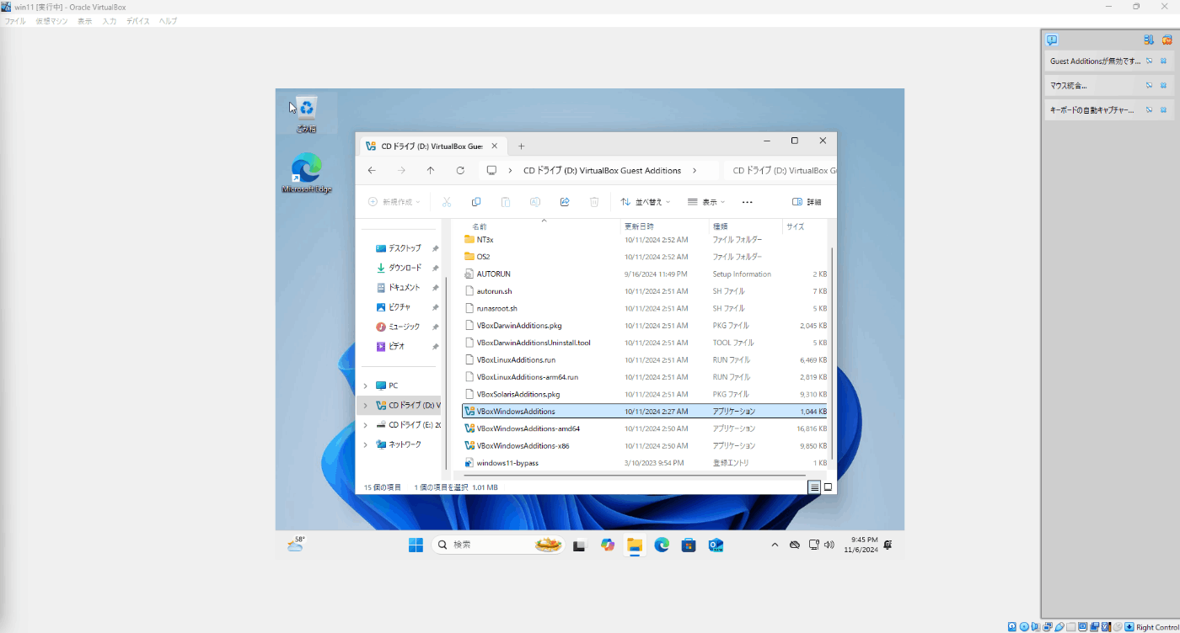The width and height of the screenshot is (1180, 633).
Task: Open the three-dots more options menu
Action: (x=747, y=202)
